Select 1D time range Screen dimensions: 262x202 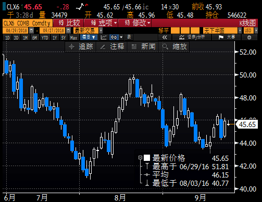[x=7, y=37]
